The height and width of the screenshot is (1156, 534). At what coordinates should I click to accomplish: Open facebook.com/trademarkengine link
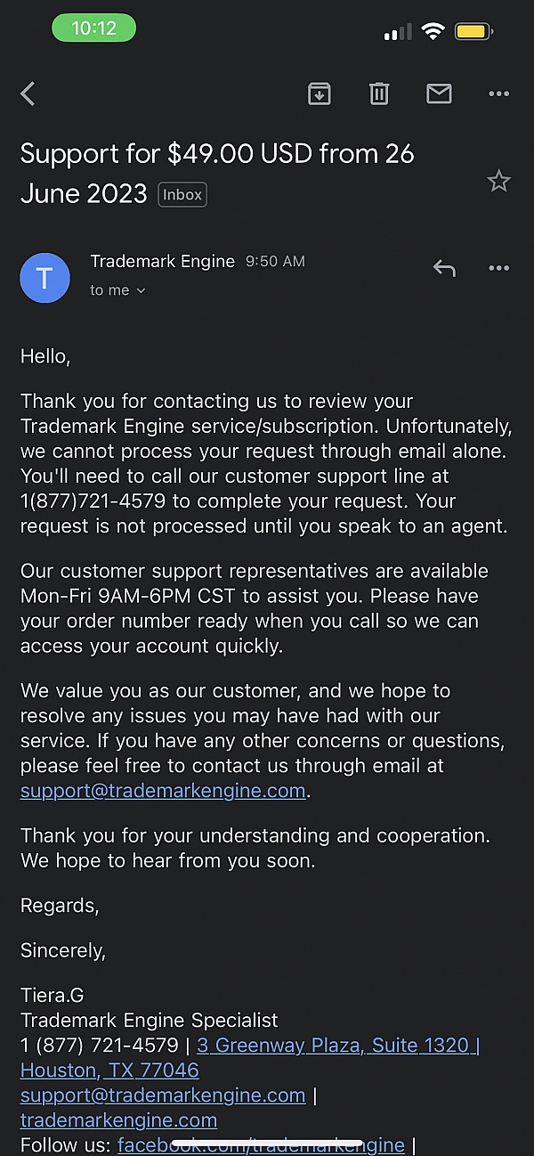[261, 1144]
